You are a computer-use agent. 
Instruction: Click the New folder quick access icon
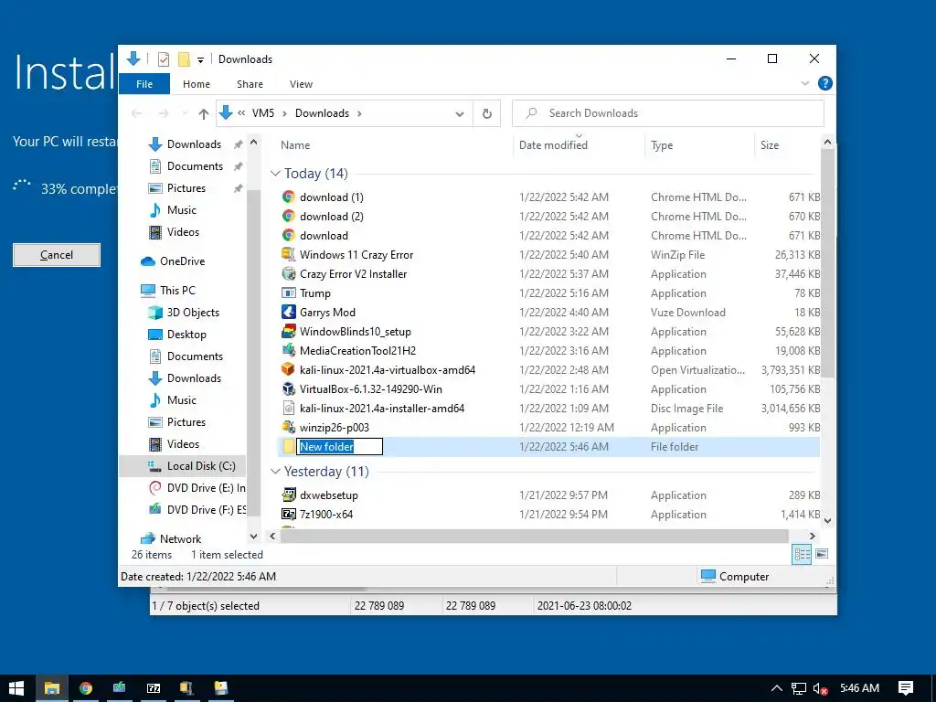tap(184, 59)
